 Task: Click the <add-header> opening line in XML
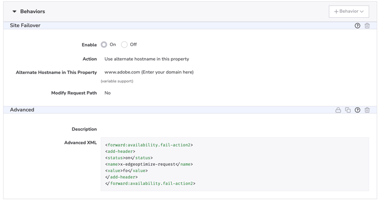(120, 151)
